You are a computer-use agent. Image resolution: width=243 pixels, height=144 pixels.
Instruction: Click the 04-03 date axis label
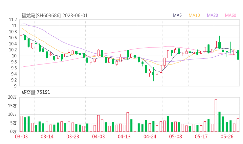[x=99, y=136]
